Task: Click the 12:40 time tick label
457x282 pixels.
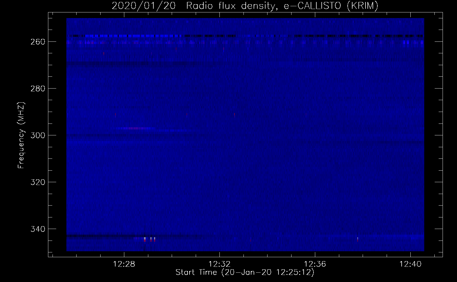Action: pyautogui.click(x=410, y=264)
